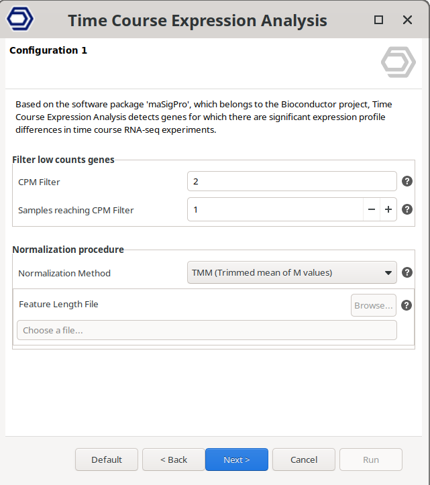Image resolution: width=430 pixels, height=485 pixels.
Task: Click the TMM dropdown arrow
Action: tap(388, 273)
